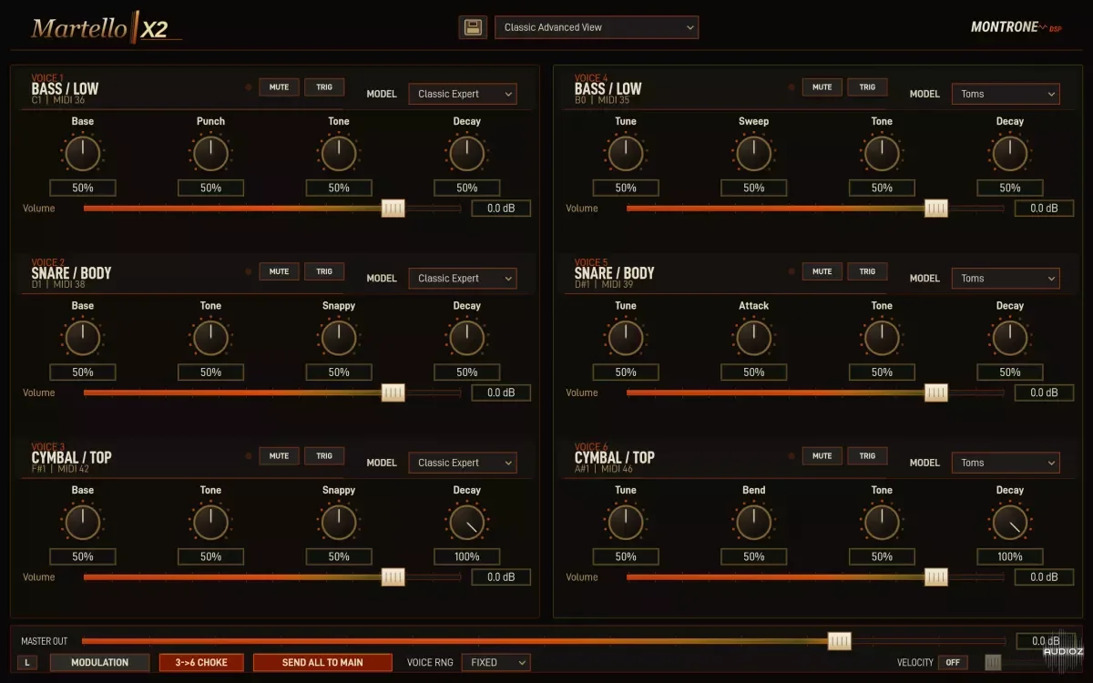Viewport: 1093px width, 683px height.
Task: Click the Tune knob in Voice 4
Action: (x=626, y=154)
